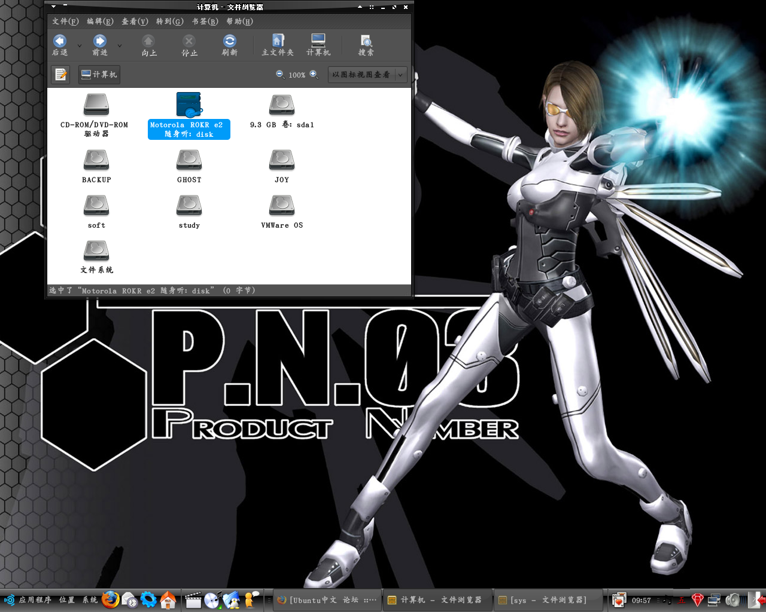Open the 位置 (Places) panel menu
Screen dimensions: 766x612
pos(67,600)
